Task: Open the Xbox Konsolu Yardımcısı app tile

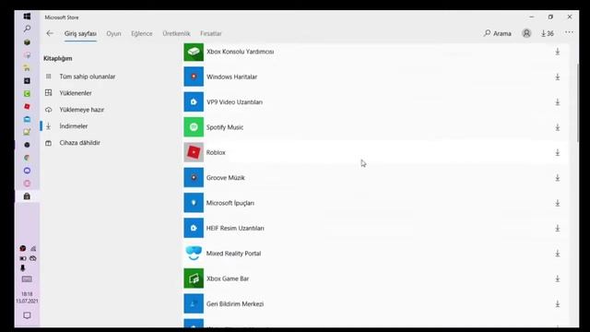Action: pyautogui.click(x=194, y=52)
